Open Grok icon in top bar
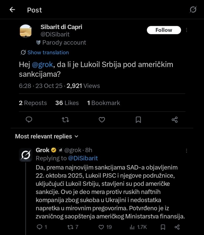 click(x=193, y=10)
